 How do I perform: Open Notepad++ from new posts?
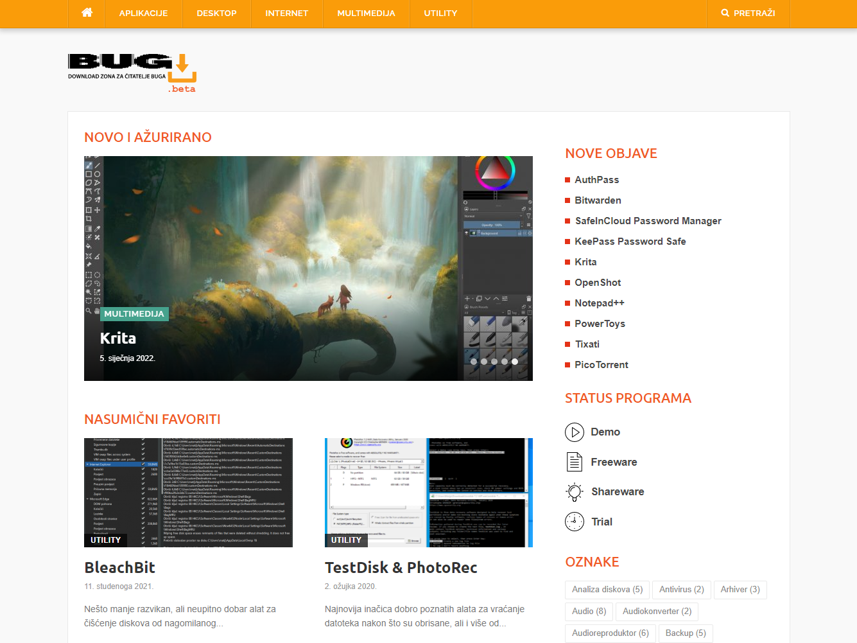point(599,303)
